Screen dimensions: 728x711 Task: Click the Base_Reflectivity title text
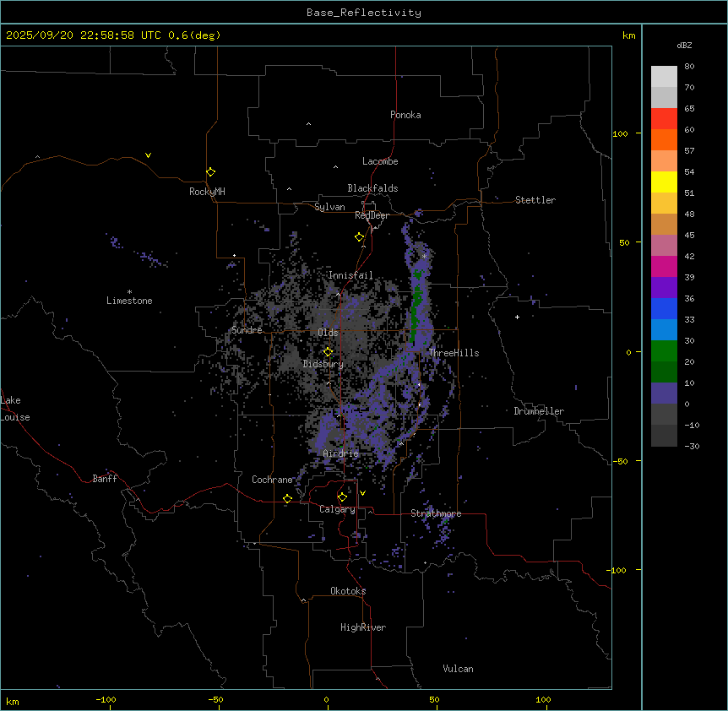point(363,13)
